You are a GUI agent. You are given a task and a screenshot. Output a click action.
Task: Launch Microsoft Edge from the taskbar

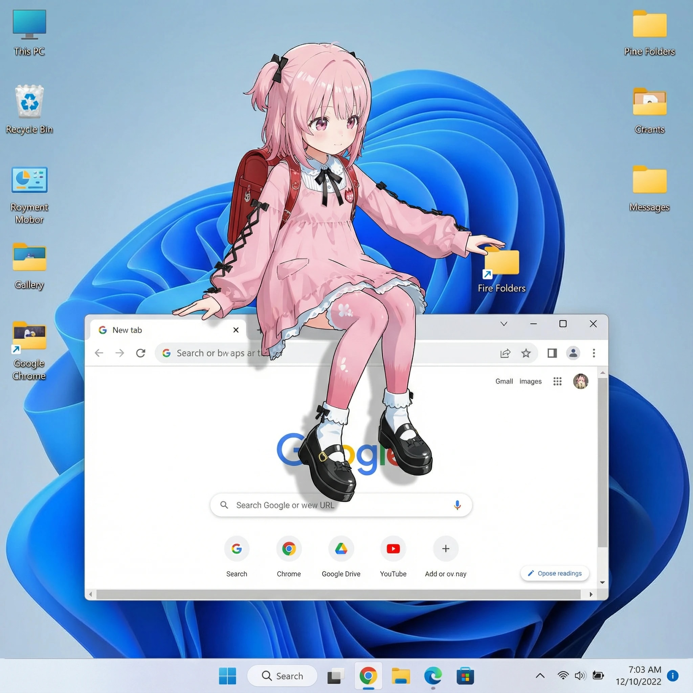tap(433, 676)
